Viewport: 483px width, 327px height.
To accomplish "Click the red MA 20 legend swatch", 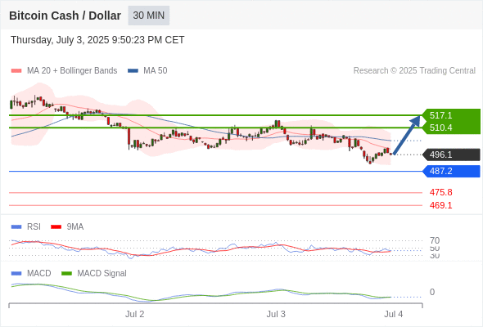I will 16,71.
